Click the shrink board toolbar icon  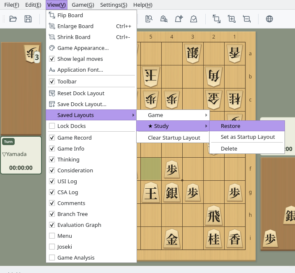tap(247, 19)
